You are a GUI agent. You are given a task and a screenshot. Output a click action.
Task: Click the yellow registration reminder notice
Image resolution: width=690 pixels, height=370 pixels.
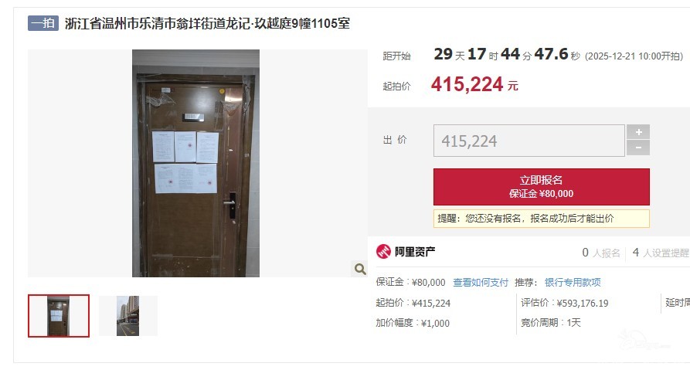(x=542, y=219)
